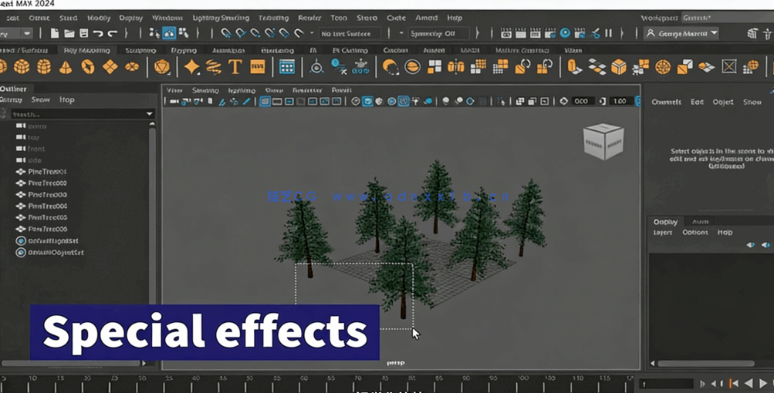Click the orange cone primitive shelf icon

pos(66,67)
